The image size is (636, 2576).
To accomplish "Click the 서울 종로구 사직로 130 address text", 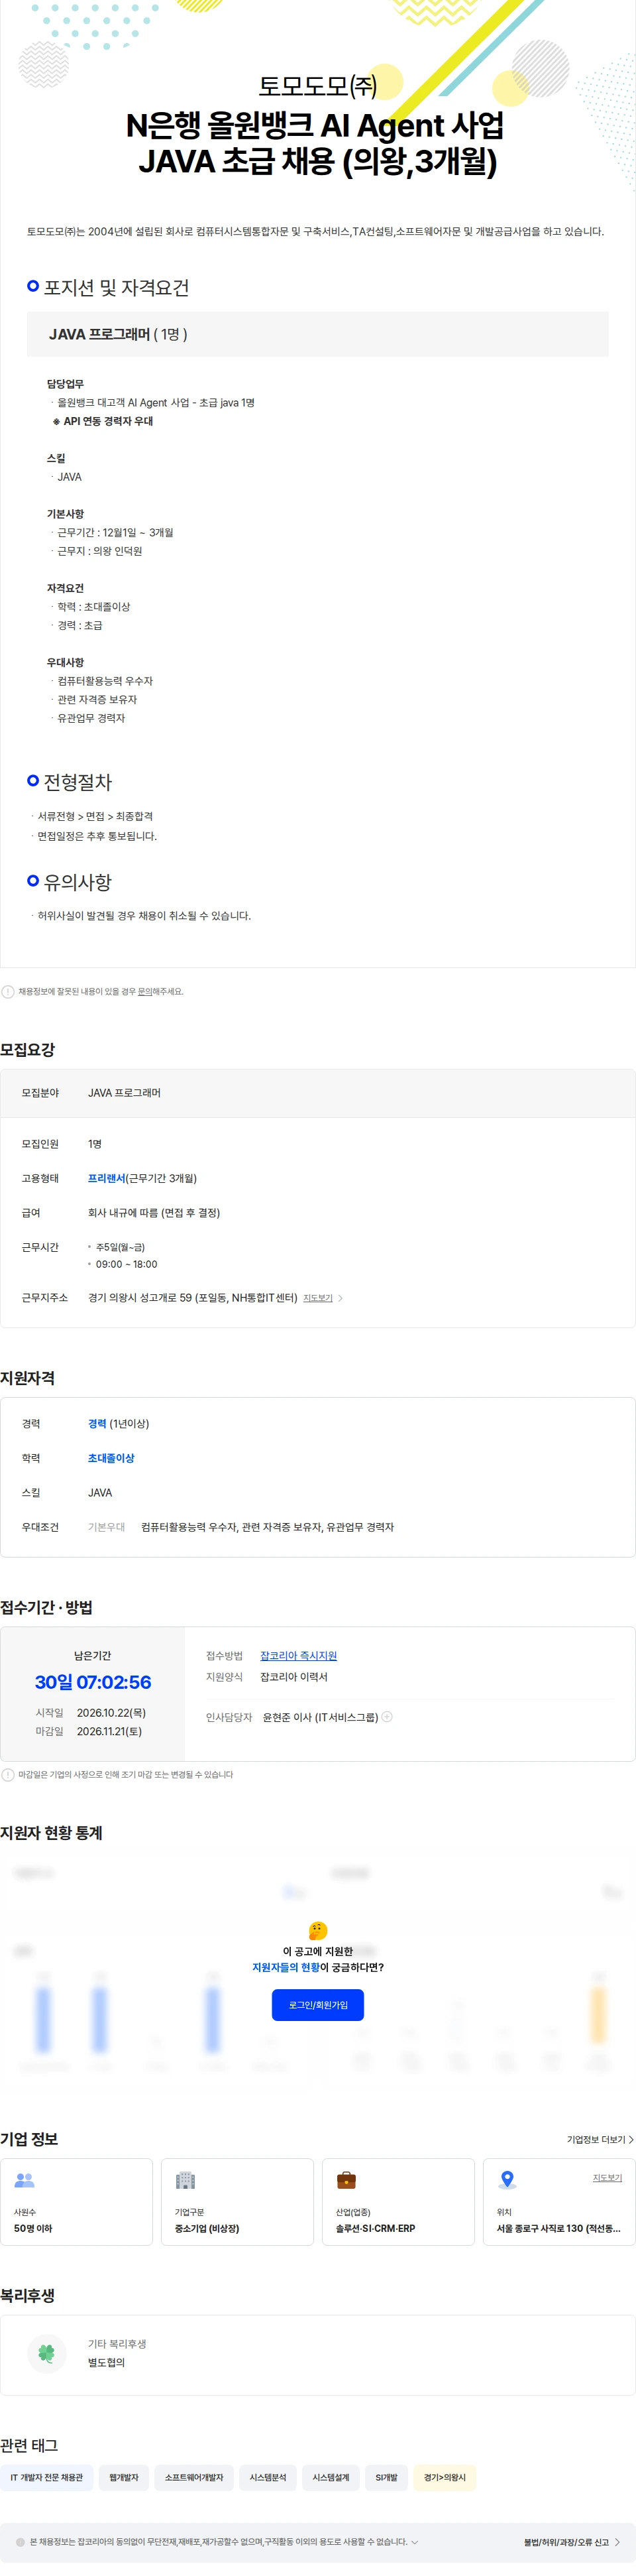I will (x=558, y=2229).
